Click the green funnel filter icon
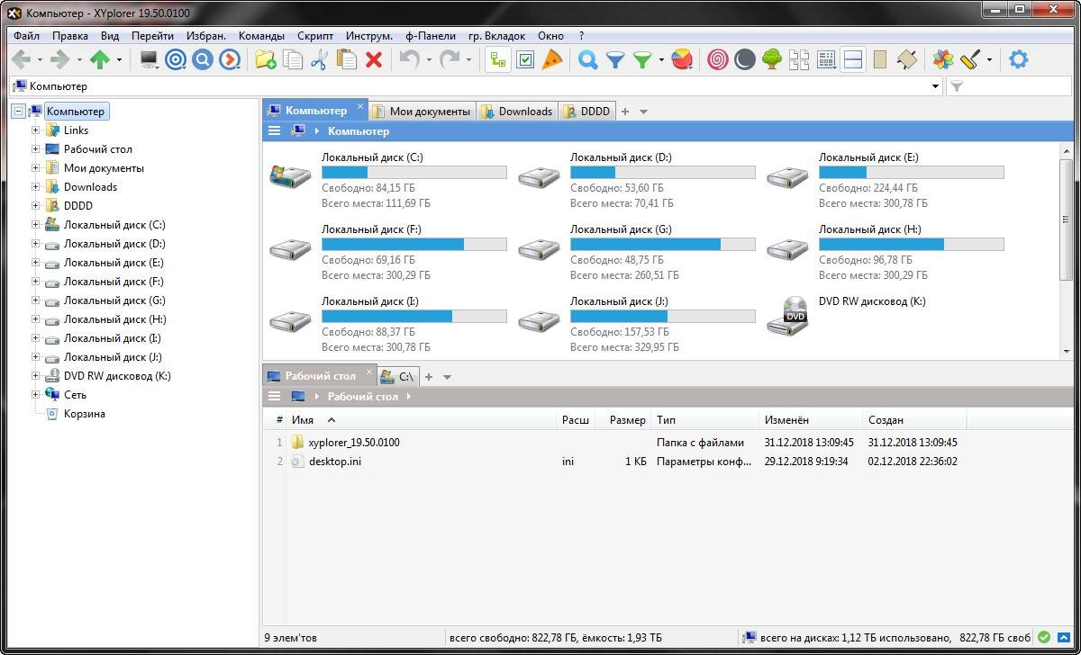The height and width of the screenshot is (655, 1081). [642, 60]
